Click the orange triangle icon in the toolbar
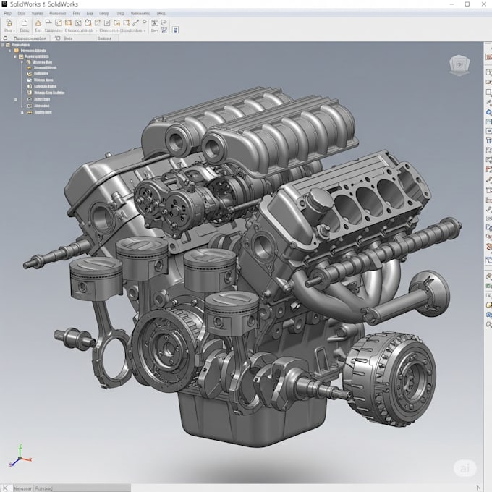492x492 pixels. click(x=39, y=23)
